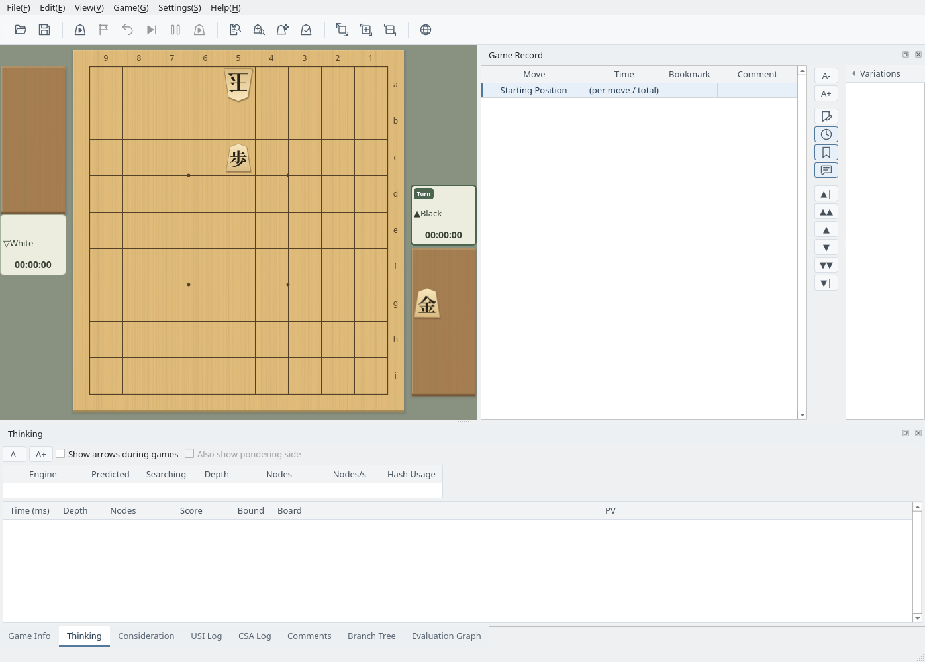
Task: Click the save floppy disk icon
Action: 44,30
